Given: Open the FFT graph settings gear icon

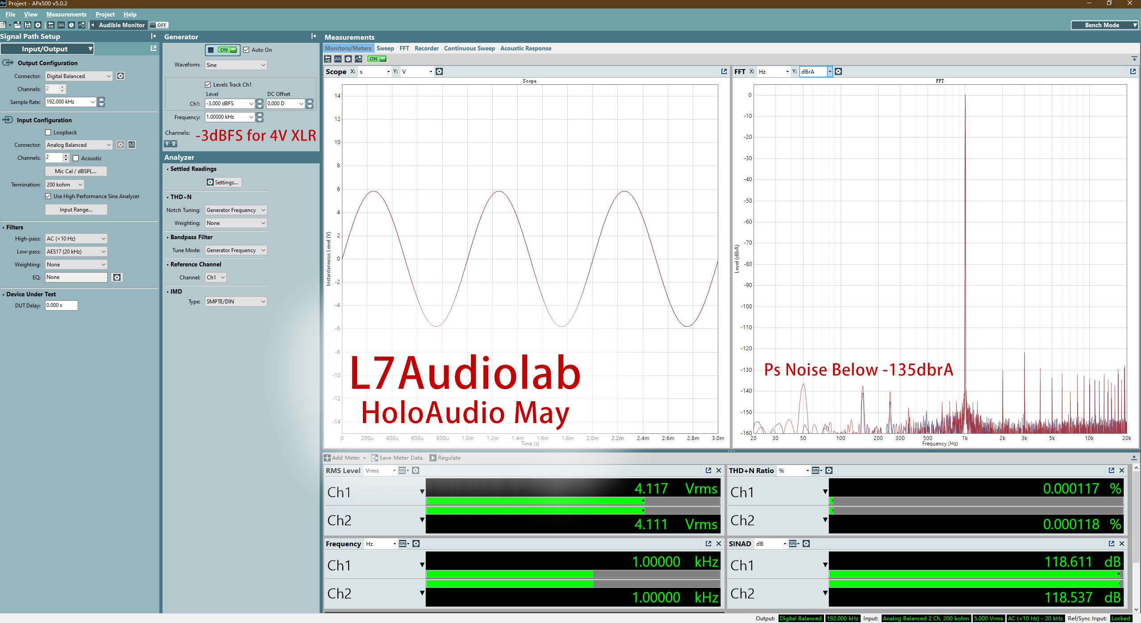Looking at the screenshot, I should [x=838, y=71].
